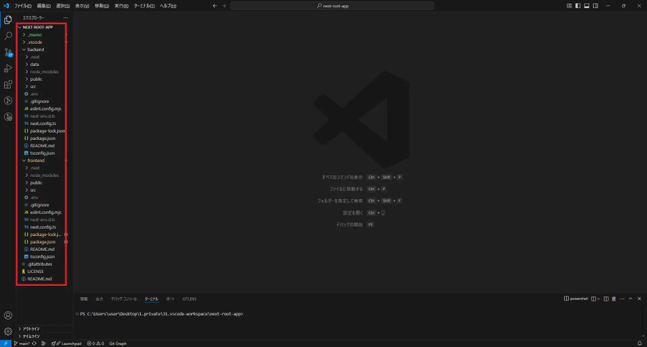The height and width of the screenshot is (347, 647).
Task: Click the terminal prompt line
Action: [162, 313]
